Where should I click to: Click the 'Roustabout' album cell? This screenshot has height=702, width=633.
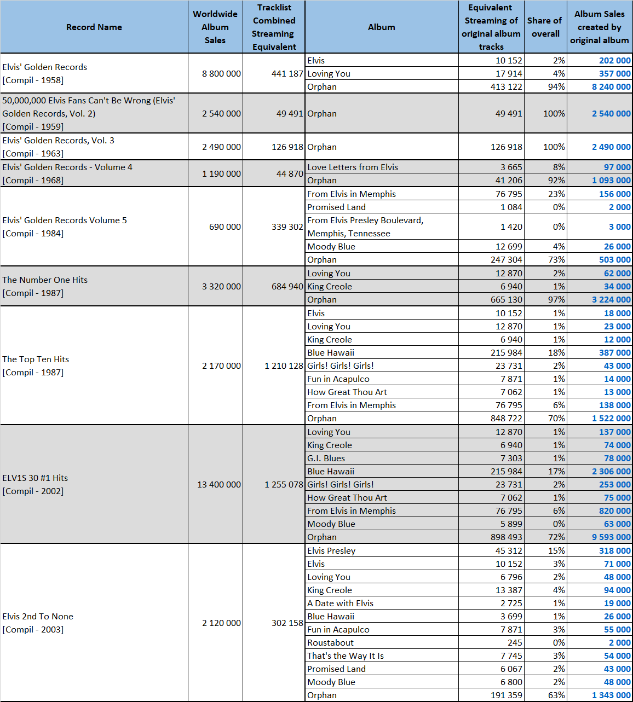tap(382, 642)
